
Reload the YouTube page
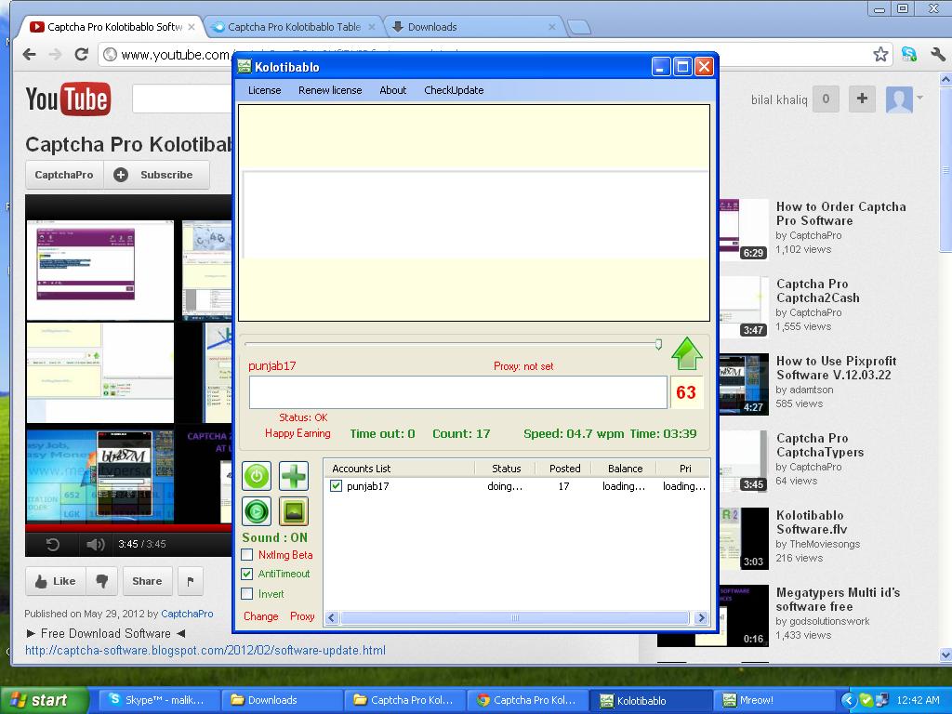tap(82, 55)
